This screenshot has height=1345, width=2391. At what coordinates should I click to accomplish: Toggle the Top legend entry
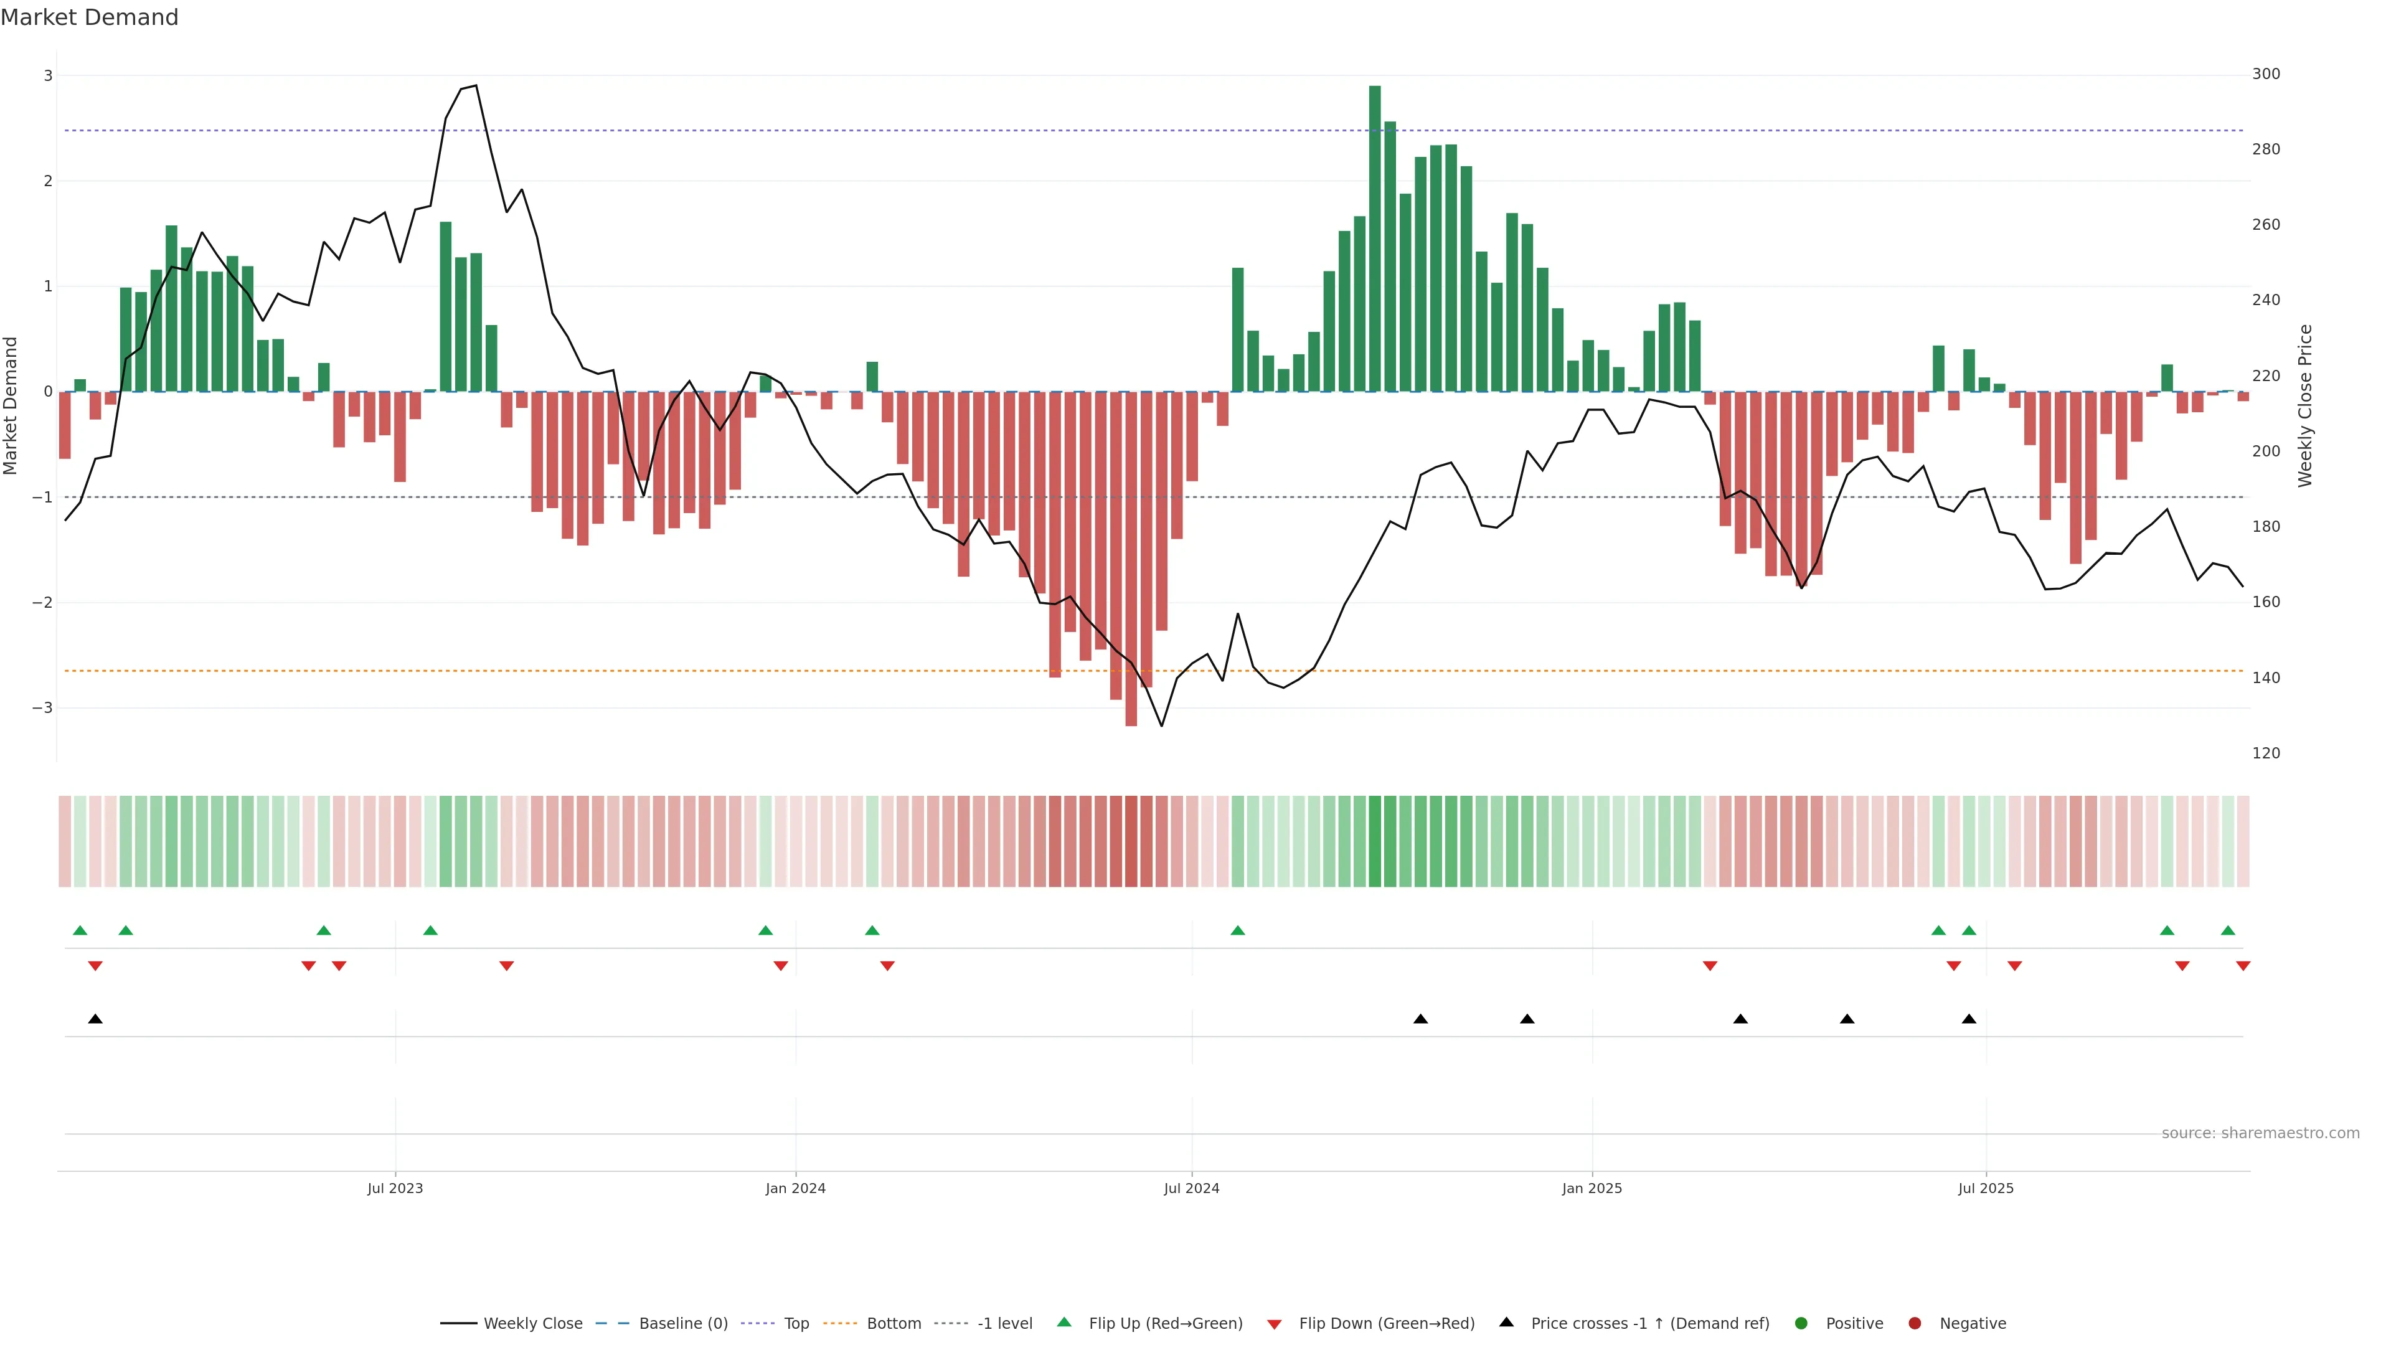point(796,1323)
